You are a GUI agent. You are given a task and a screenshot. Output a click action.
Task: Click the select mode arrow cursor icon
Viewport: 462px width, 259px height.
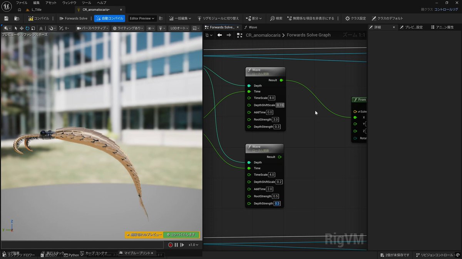16,28
